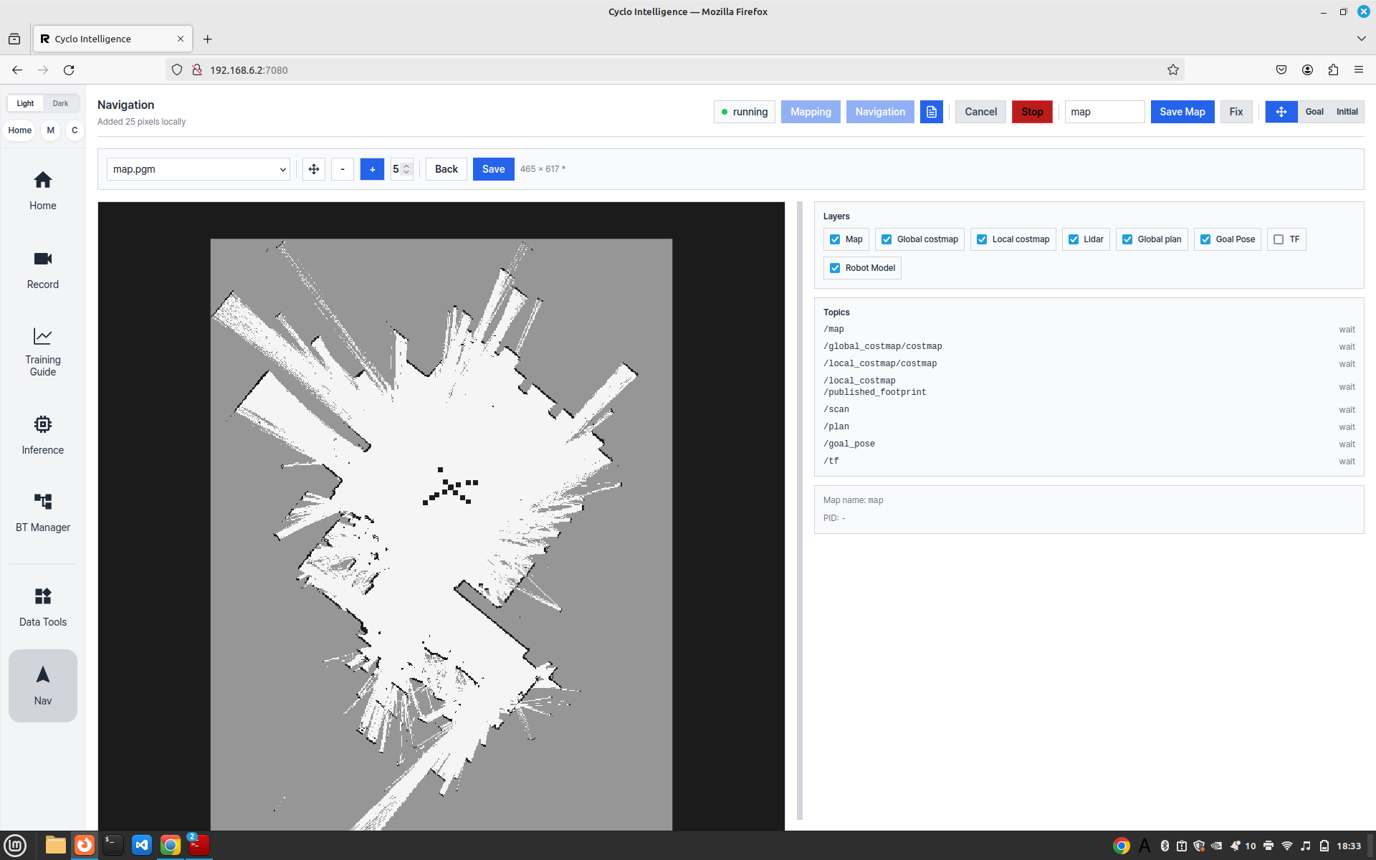The height and width of the screenshot is (860, 1376).
Task: Click the Mapping mode button
Action: (811, 112)
